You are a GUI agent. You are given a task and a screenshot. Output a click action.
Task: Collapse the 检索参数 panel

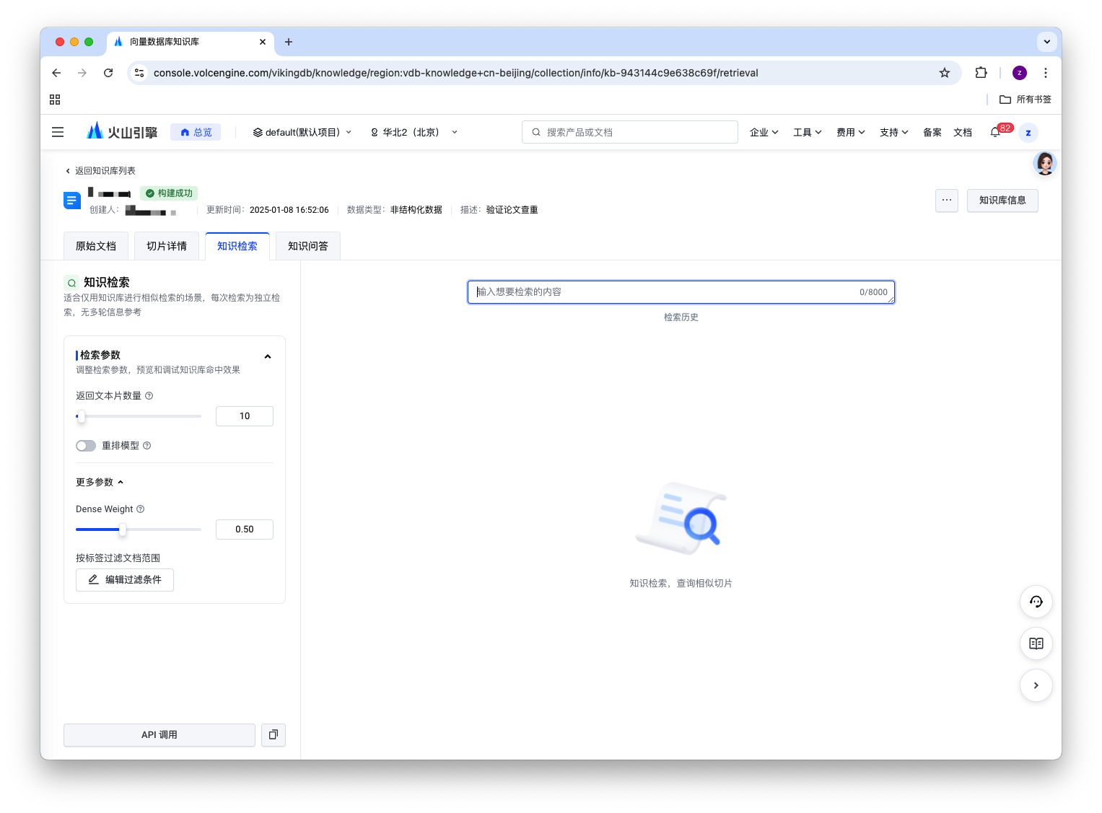click(268, 356)
